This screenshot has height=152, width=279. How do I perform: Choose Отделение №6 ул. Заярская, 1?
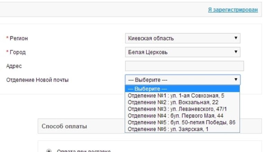182,129
